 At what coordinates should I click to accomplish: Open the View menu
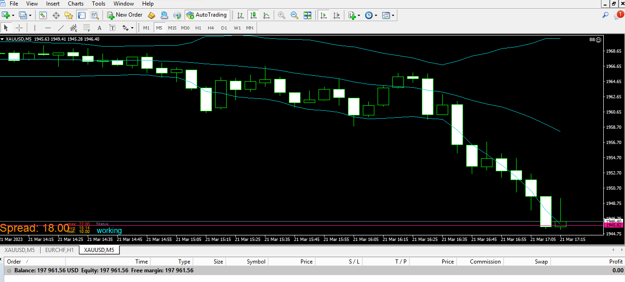click(x=32, y=4)
